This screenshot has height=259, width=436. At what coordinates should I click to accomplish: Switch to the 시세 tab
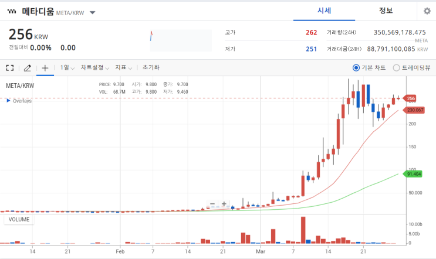click(325, 11)
